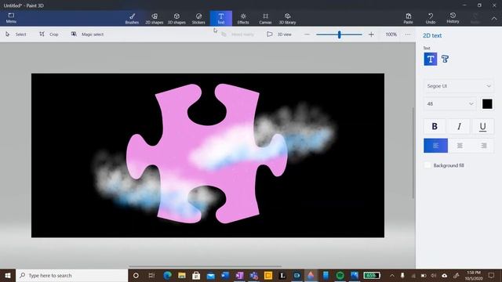Viewport: 502px width, 282px height.
Task: Open the History panel
Action: click(x=453, y=18)
